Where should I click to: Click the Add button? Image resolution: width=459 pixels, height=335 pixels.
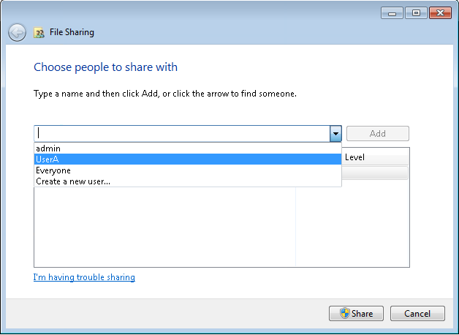pos(378,134)
